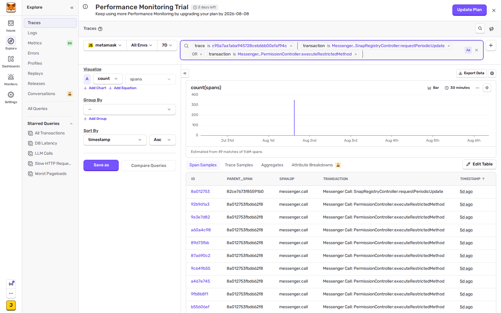The width and height of the screenshot is (501, 313).
Task: Change the Bar chart type
Action: [433, 88]
